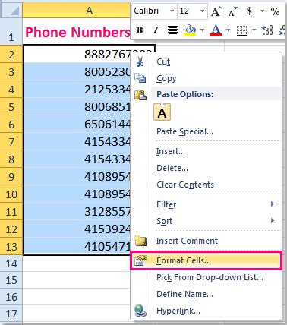Select row 7 header

(x=11, y=142)
